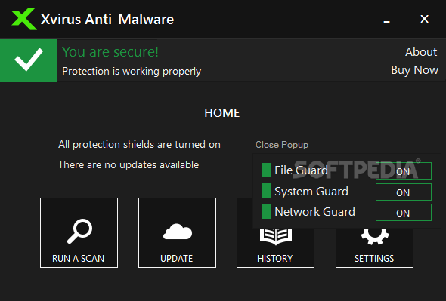Click Network Guard green status indicator
Image resolution: width=446 pixels, height=301 pixels.
click(267, 211)
